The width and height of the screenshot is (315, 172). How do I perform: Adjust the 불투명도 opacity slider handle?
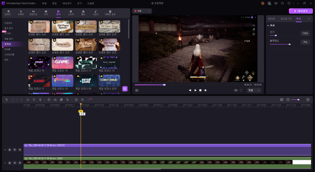click(x=290, y=44)
